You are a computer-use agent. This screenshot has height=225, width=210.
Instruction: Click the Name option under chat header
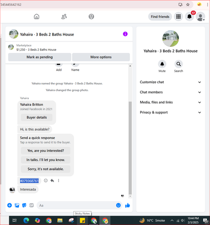click(x=75, y=70)
